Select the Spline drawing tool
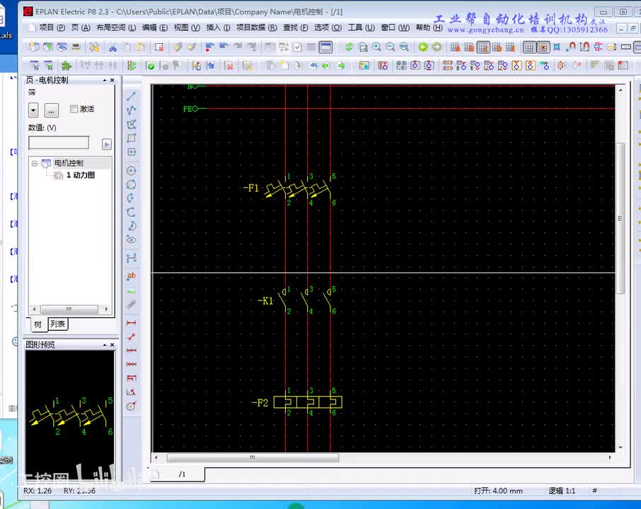The height and width of the screenshot is (509, 641). coord(131,258)
